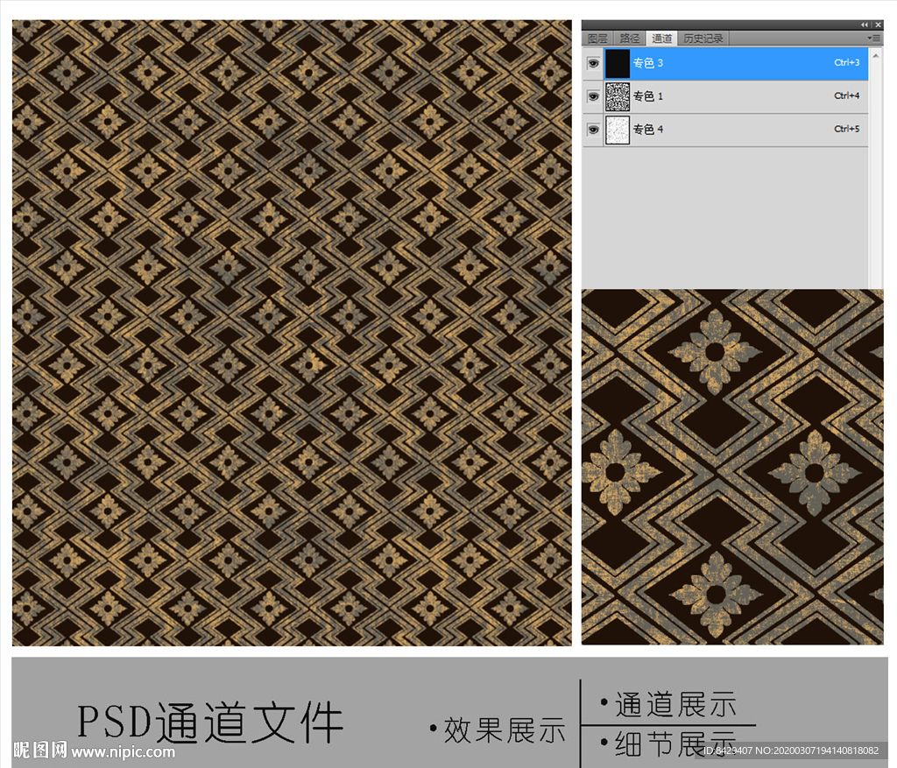Open the 历史记录 tab
This screenshot has width=897, height=768.
(703, 39)
